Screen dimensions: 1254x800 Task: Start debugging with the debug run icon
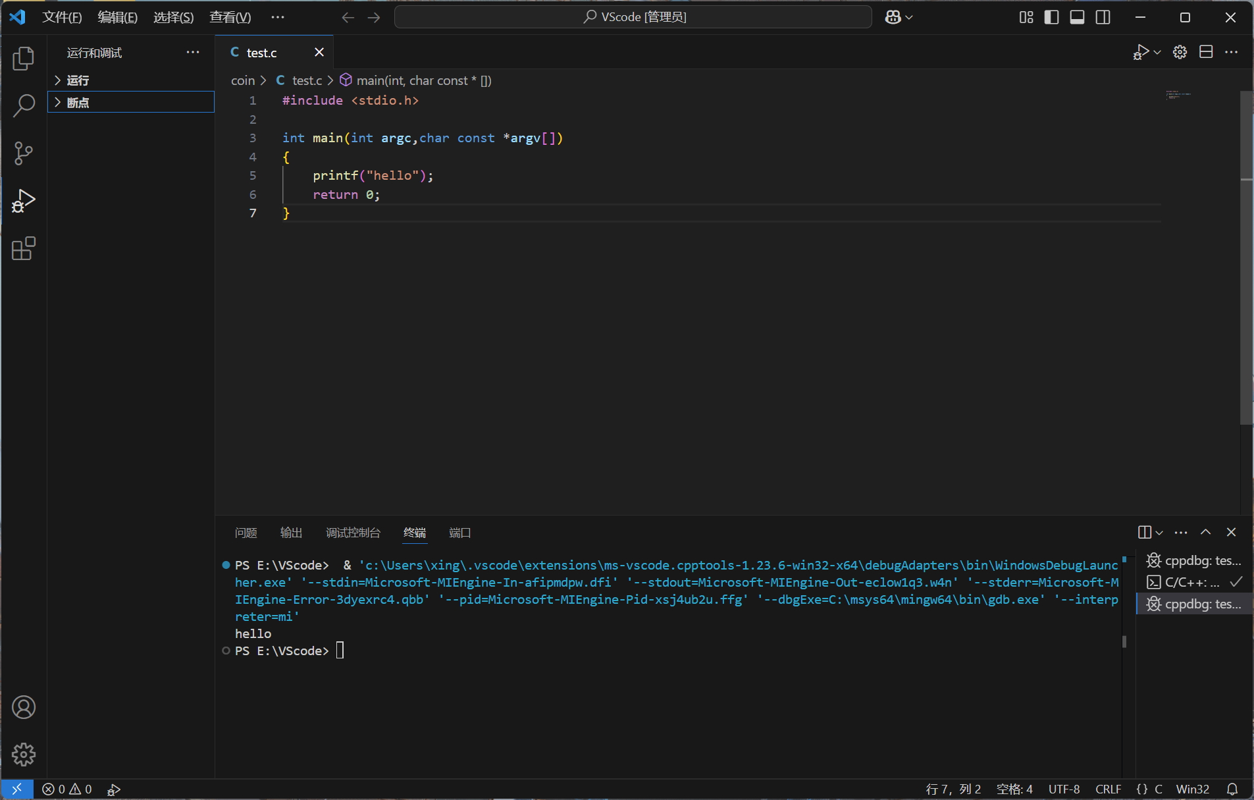1141,52
